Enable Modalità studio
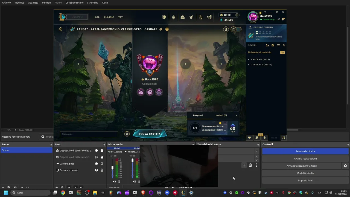The width and height of the screenshot is (350, 197). point(305,173)
